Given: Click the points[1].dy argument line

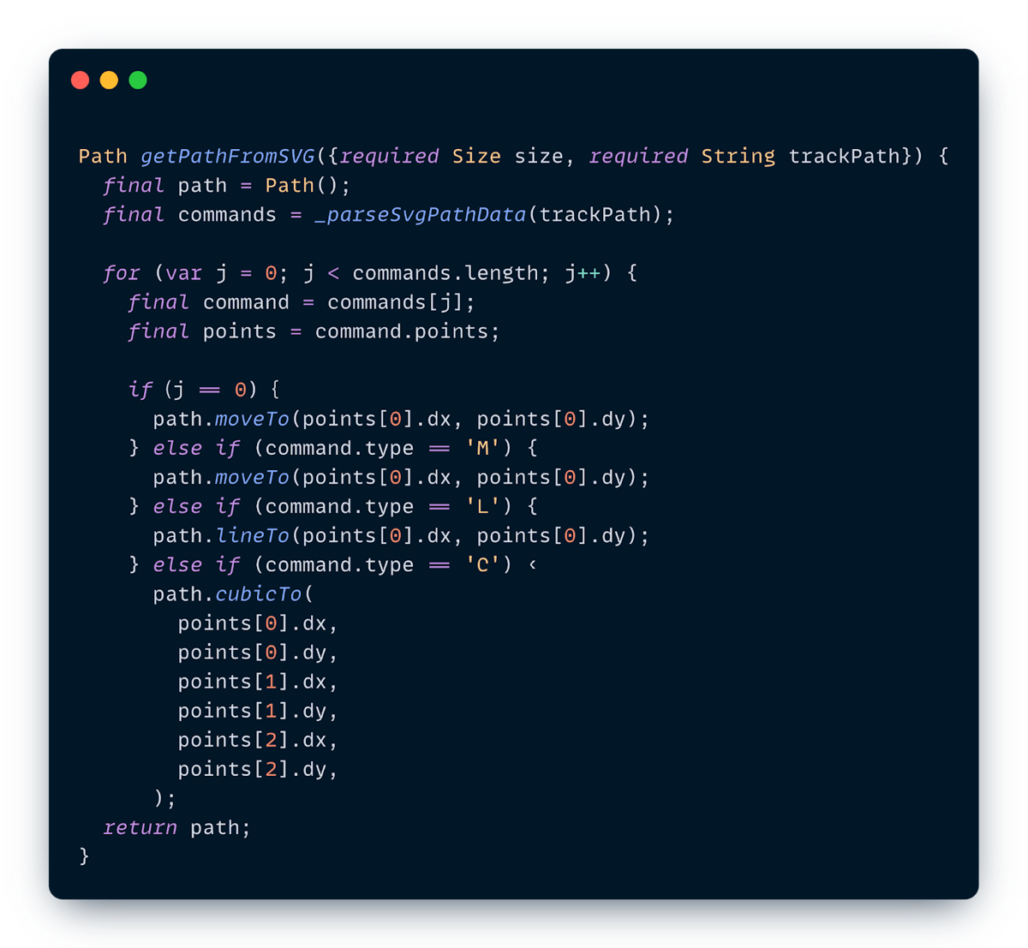Looking at the screenshot, I should point(257,711).
